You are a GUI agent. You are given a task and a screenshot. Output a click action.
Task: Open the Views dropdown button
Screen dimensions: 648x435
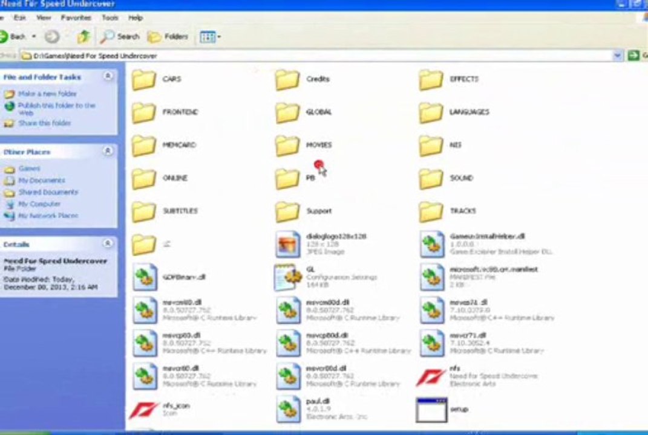point(211,37)
